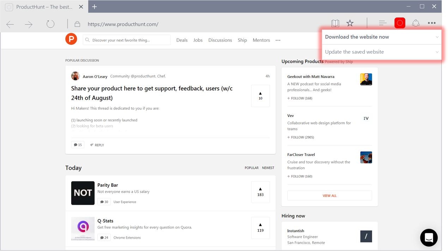Click the Product Hunt orange P logo
448x251 pixels.
(x=71, y=39)
